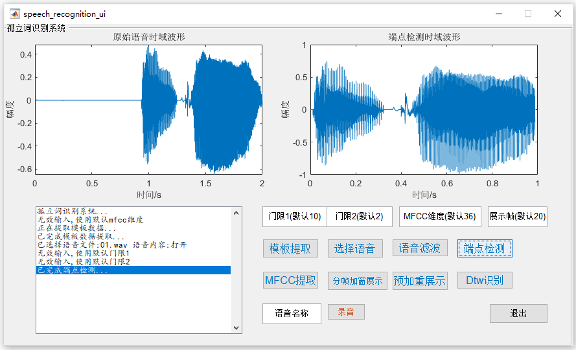Select log line 正在提取模板数据...
Viewport: 576px width, 350px height.
(133, 228)
